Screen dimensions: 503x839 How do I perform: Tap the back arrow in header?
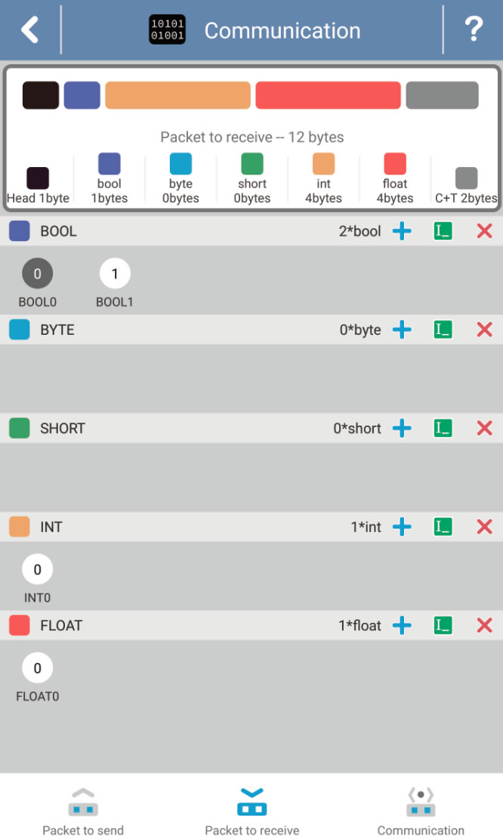[x=30, y=29]
